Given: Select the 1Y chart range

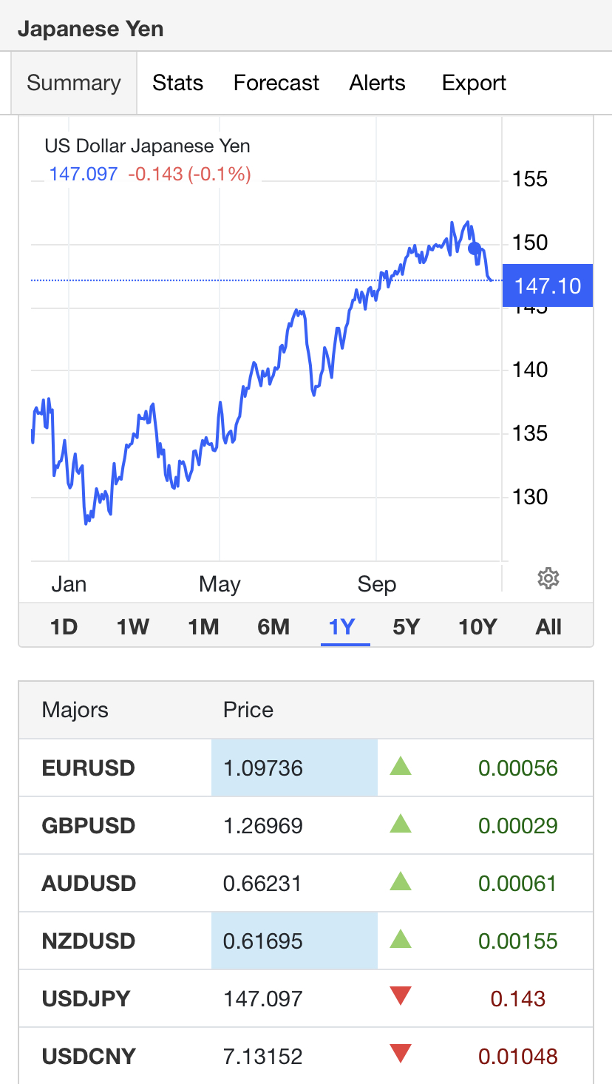Looking at the screenshot, I should 342,627.
